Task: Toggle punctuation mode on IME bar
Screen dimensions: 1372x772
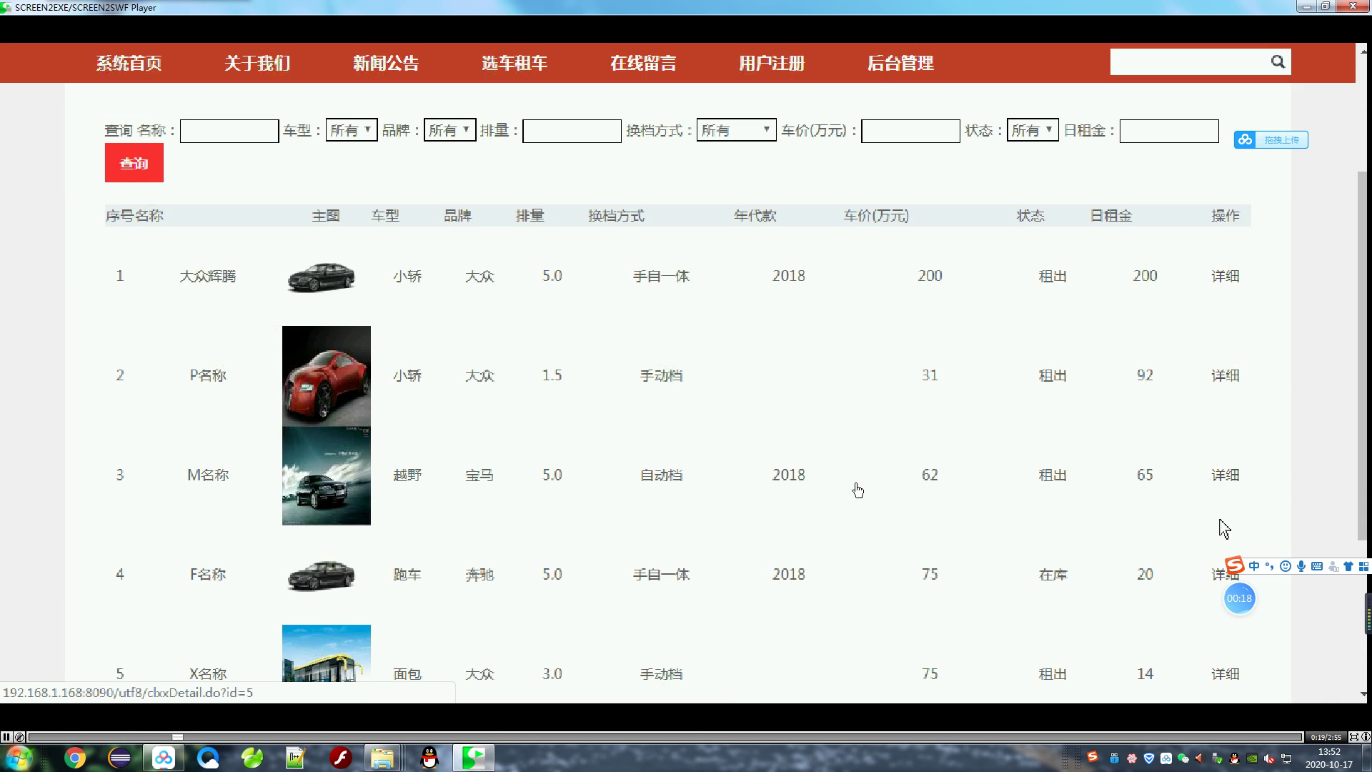Action: click(x=1270, y=566)
